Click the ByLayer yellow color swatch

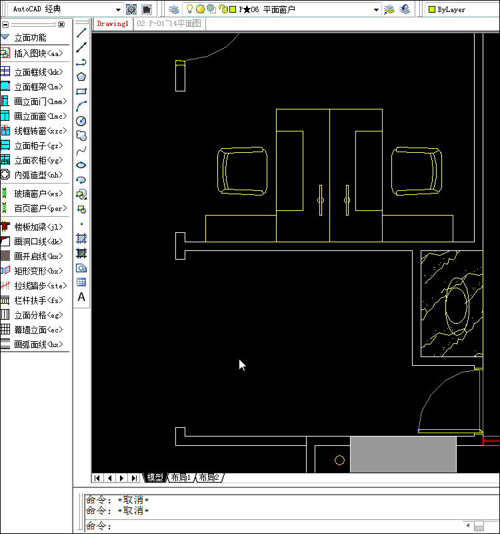coord(432,9)
